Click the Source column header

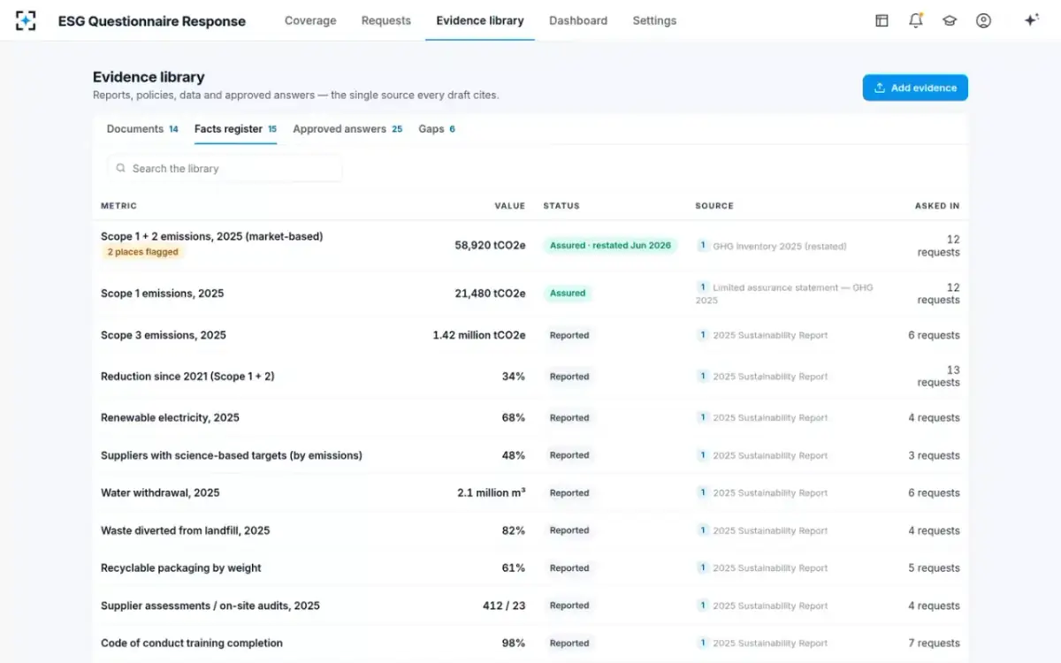point(714,206)
